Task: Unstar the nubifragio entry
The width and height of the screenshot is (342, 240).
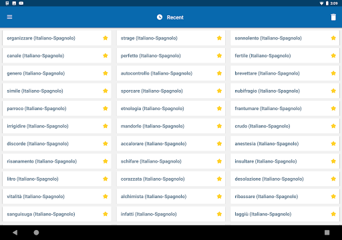Action: click(x=333, y=91)
